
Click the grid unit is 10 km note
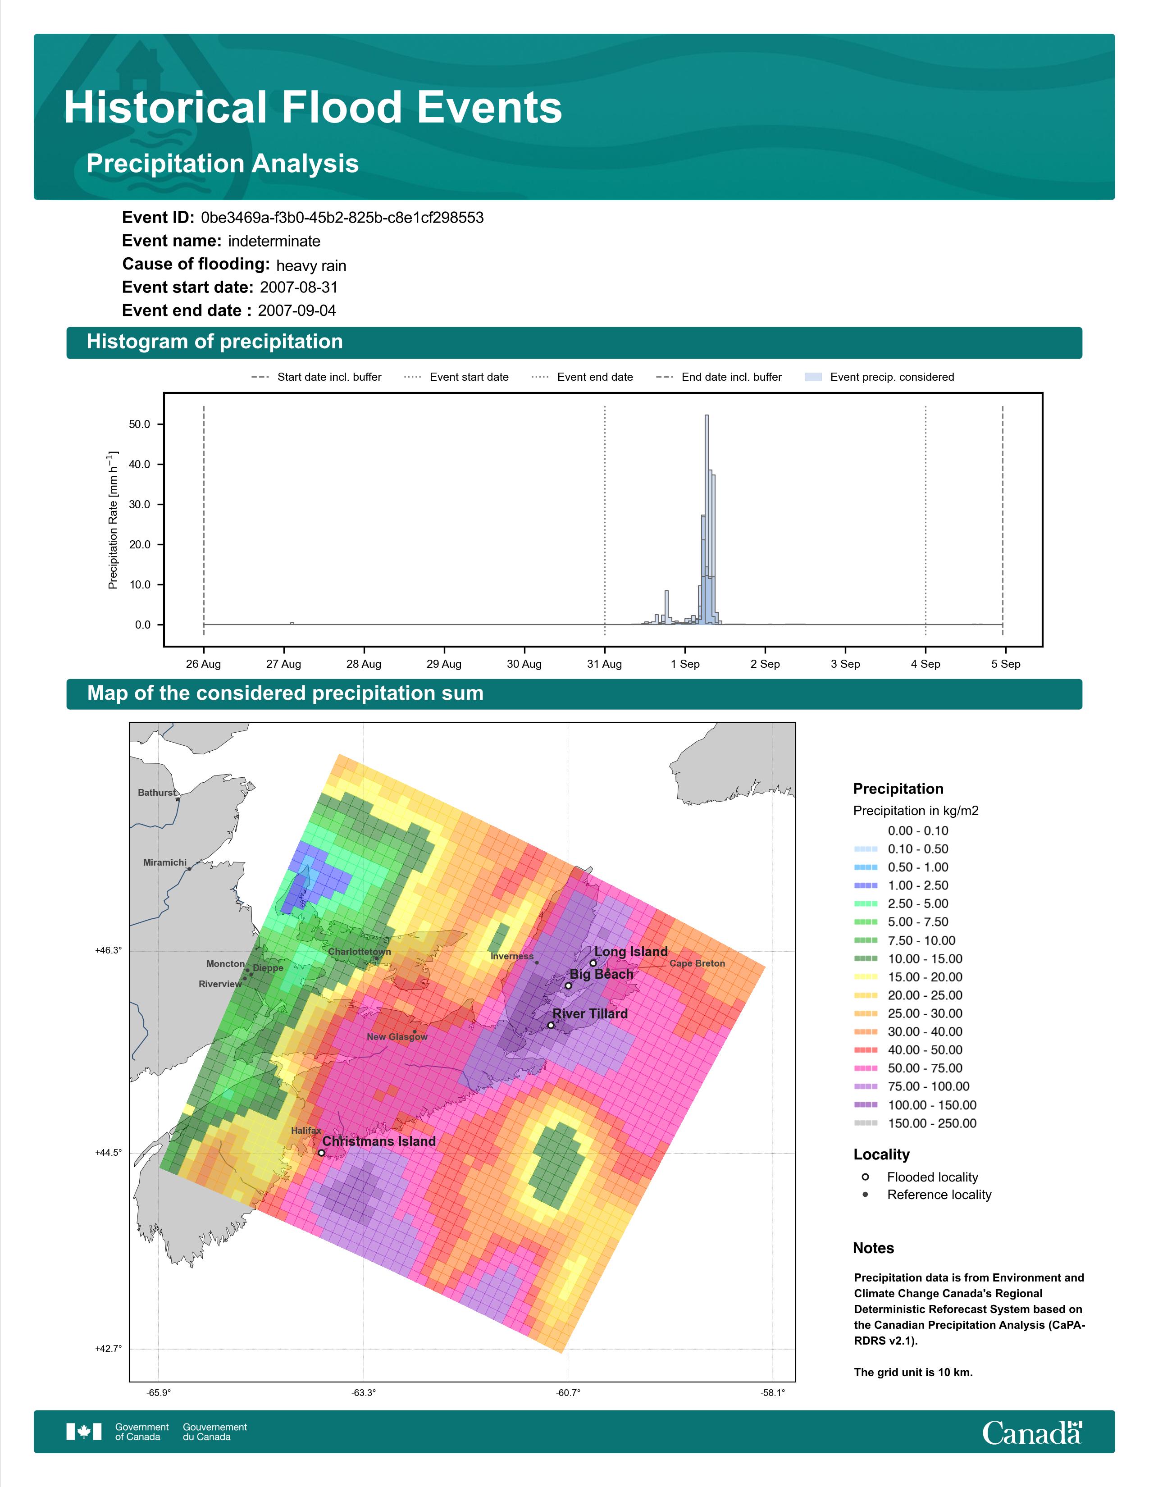click(913, 1373)
